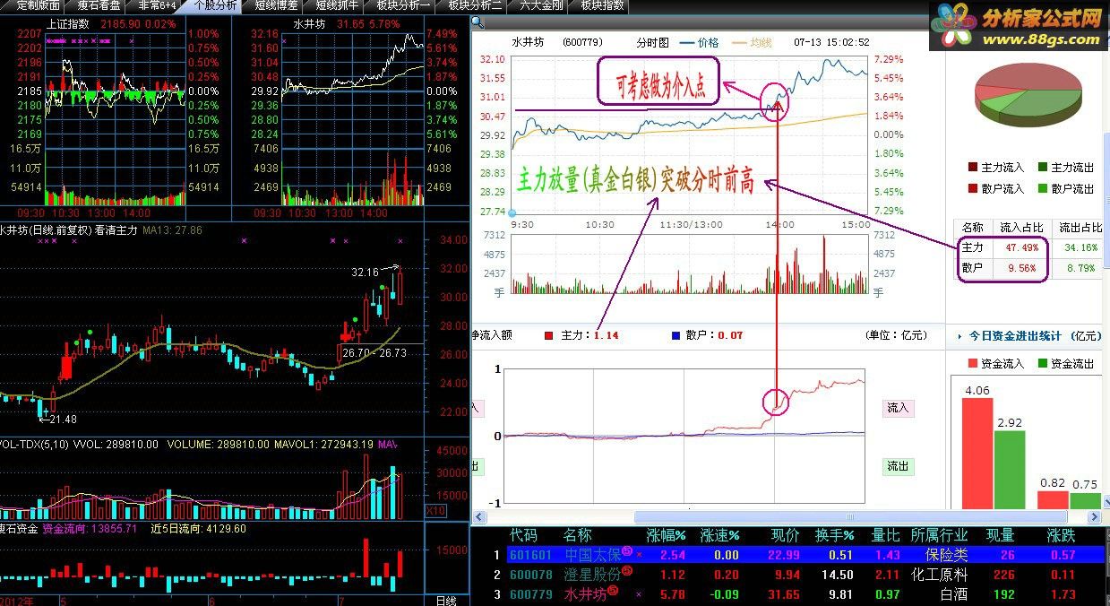1110x606 pixels.
Task: Click the green 资金流出 legend swatch
Action: pyautogui.click(x=1042, y=363)
